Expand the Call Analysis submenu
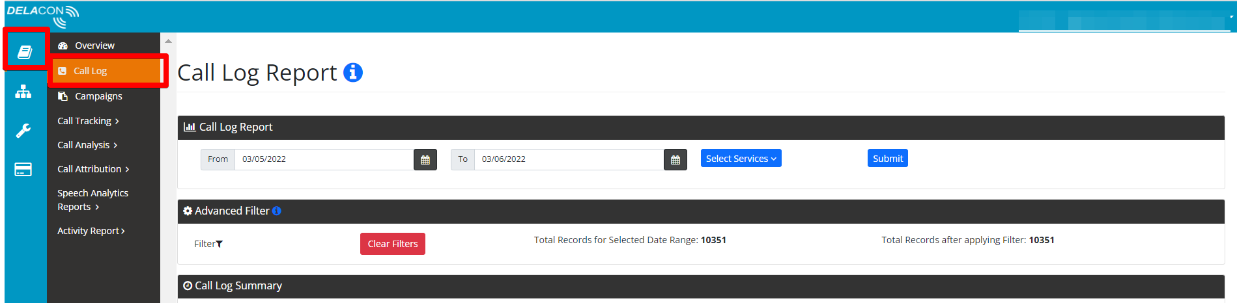The width and height of the screenshot is (1237, 303). [x=87, y=145]
